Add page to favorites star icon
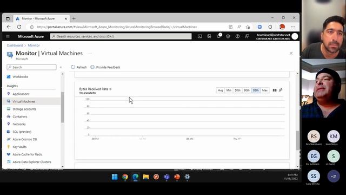The width and height of the screenshot is (346, 195). 248,27
